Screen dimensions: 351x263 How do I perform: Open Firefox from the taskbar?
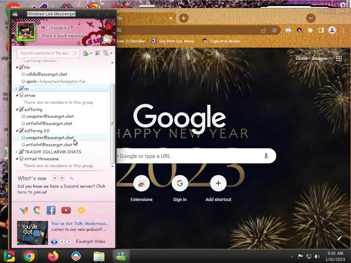[53, 256]
